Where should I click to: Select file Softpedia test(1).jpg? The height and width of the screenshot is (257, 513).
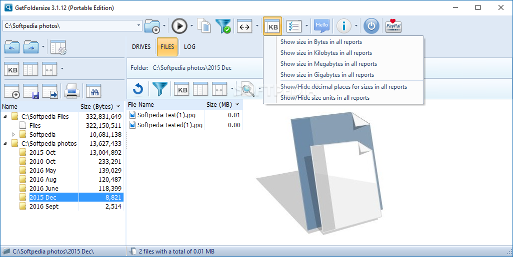pyautogui.click(x=166, y=115)
